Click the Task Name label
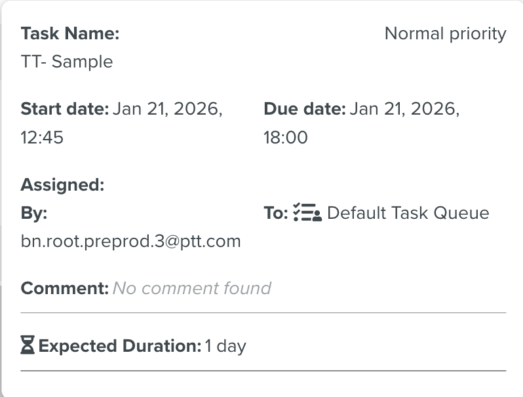523x397 pixels. pos(70,33)
